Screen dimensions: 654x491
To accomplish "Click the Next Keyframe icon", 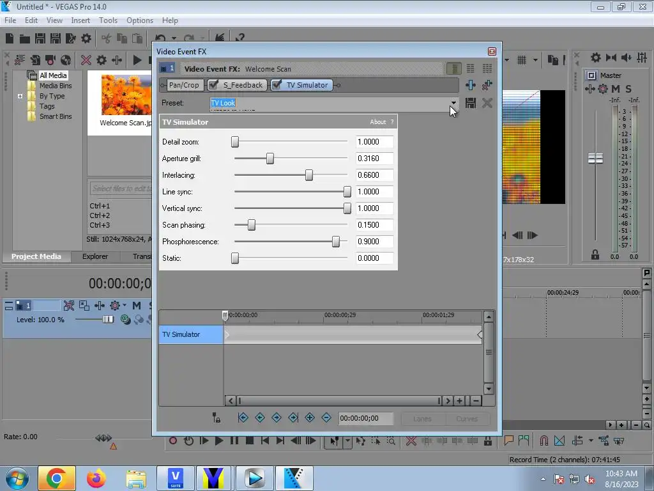I will click(x=277, y=417).
